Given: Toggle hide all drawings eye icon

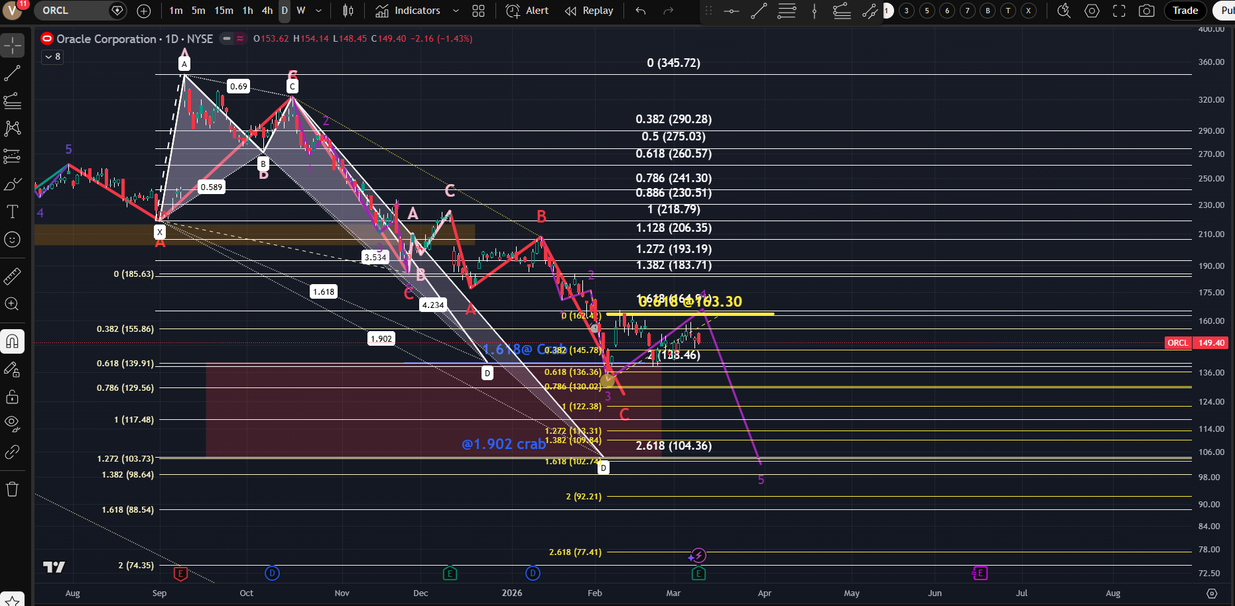Looking at the screenshot, I should click(12, 423).
